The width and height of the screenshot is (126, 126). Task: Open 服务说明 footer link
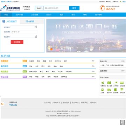point(66,103)
